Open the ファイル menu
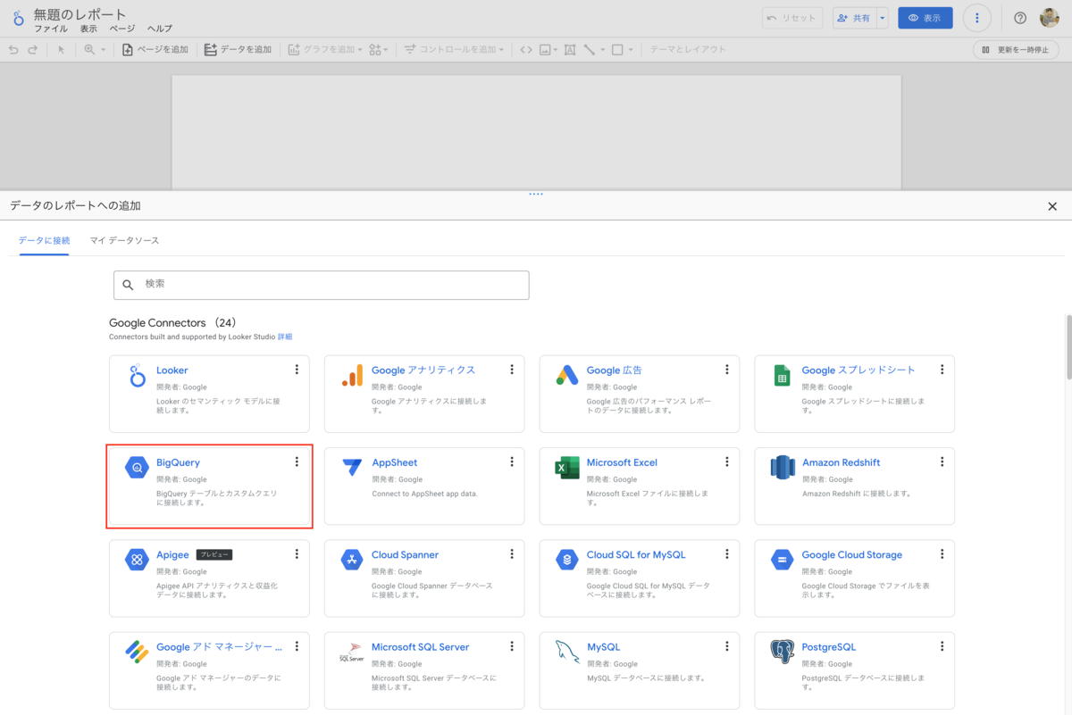This screenshot has width=1072, height=715. (x=50, y=29)
